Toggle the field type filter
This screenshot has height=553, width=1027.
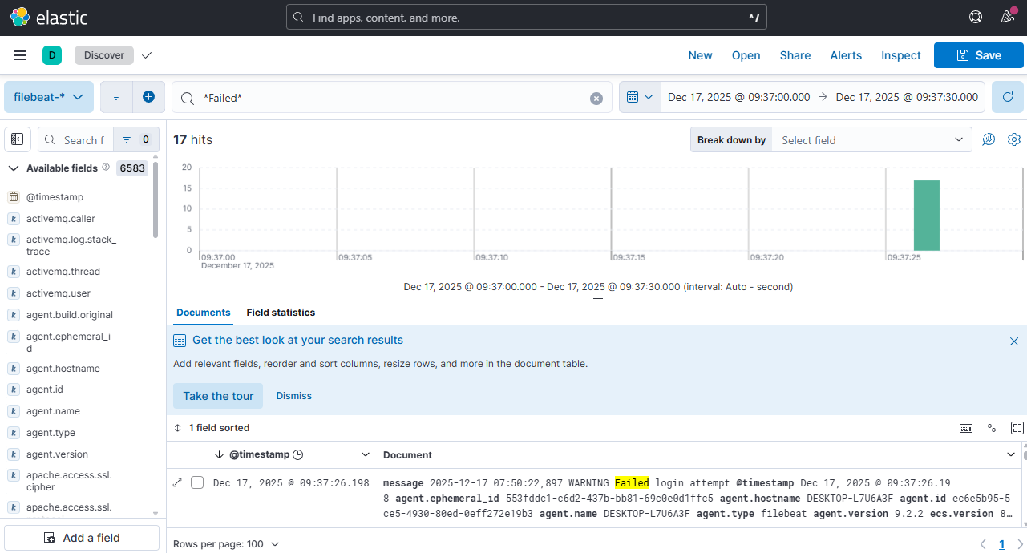pos(135,139)
